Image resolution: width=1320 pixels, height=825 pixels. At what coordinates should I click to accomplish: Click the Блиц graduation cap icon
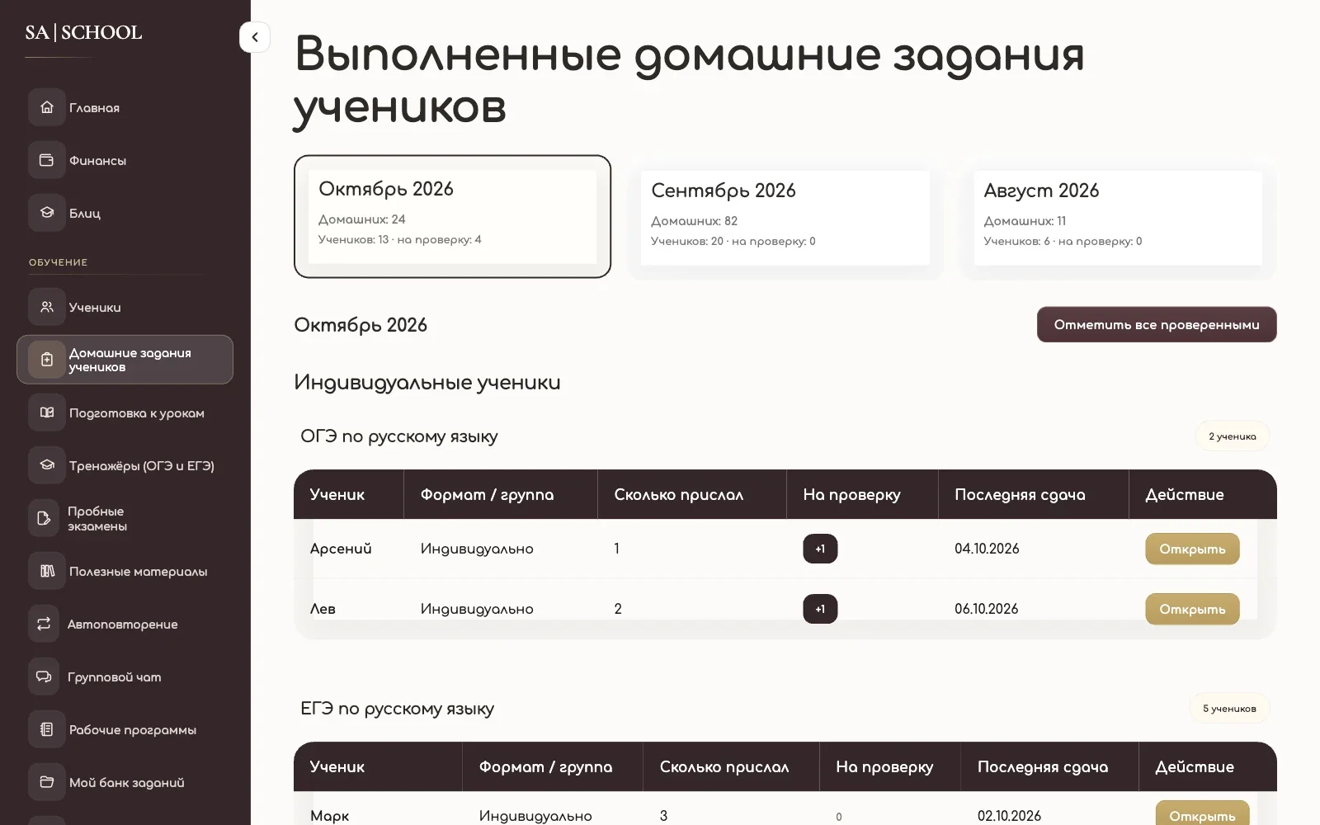(x=47, y=213)
